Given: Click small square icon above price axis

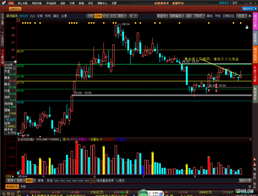Looking at the screenshot, I should [x=18, y=20].
